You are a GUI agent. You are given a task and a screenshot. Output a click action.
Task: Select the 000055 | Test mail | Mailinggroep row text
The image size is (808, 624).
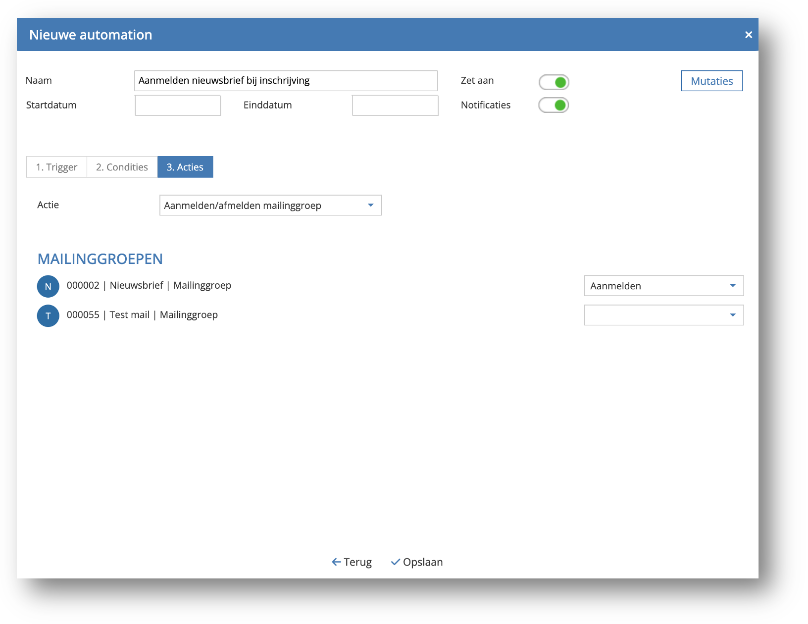[x=142, y=315]
